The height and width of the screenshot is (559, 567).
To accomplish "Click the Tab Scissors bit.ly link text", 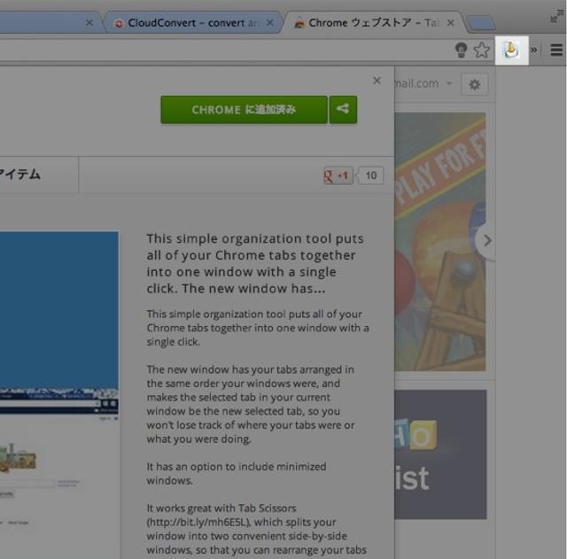I will click(198, 522).
